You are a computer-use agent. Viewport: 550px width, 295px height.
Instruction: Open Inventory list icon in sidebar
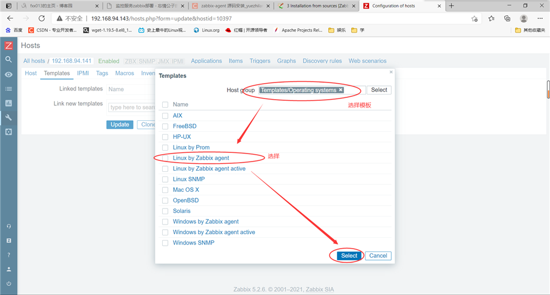coord(9,89)
